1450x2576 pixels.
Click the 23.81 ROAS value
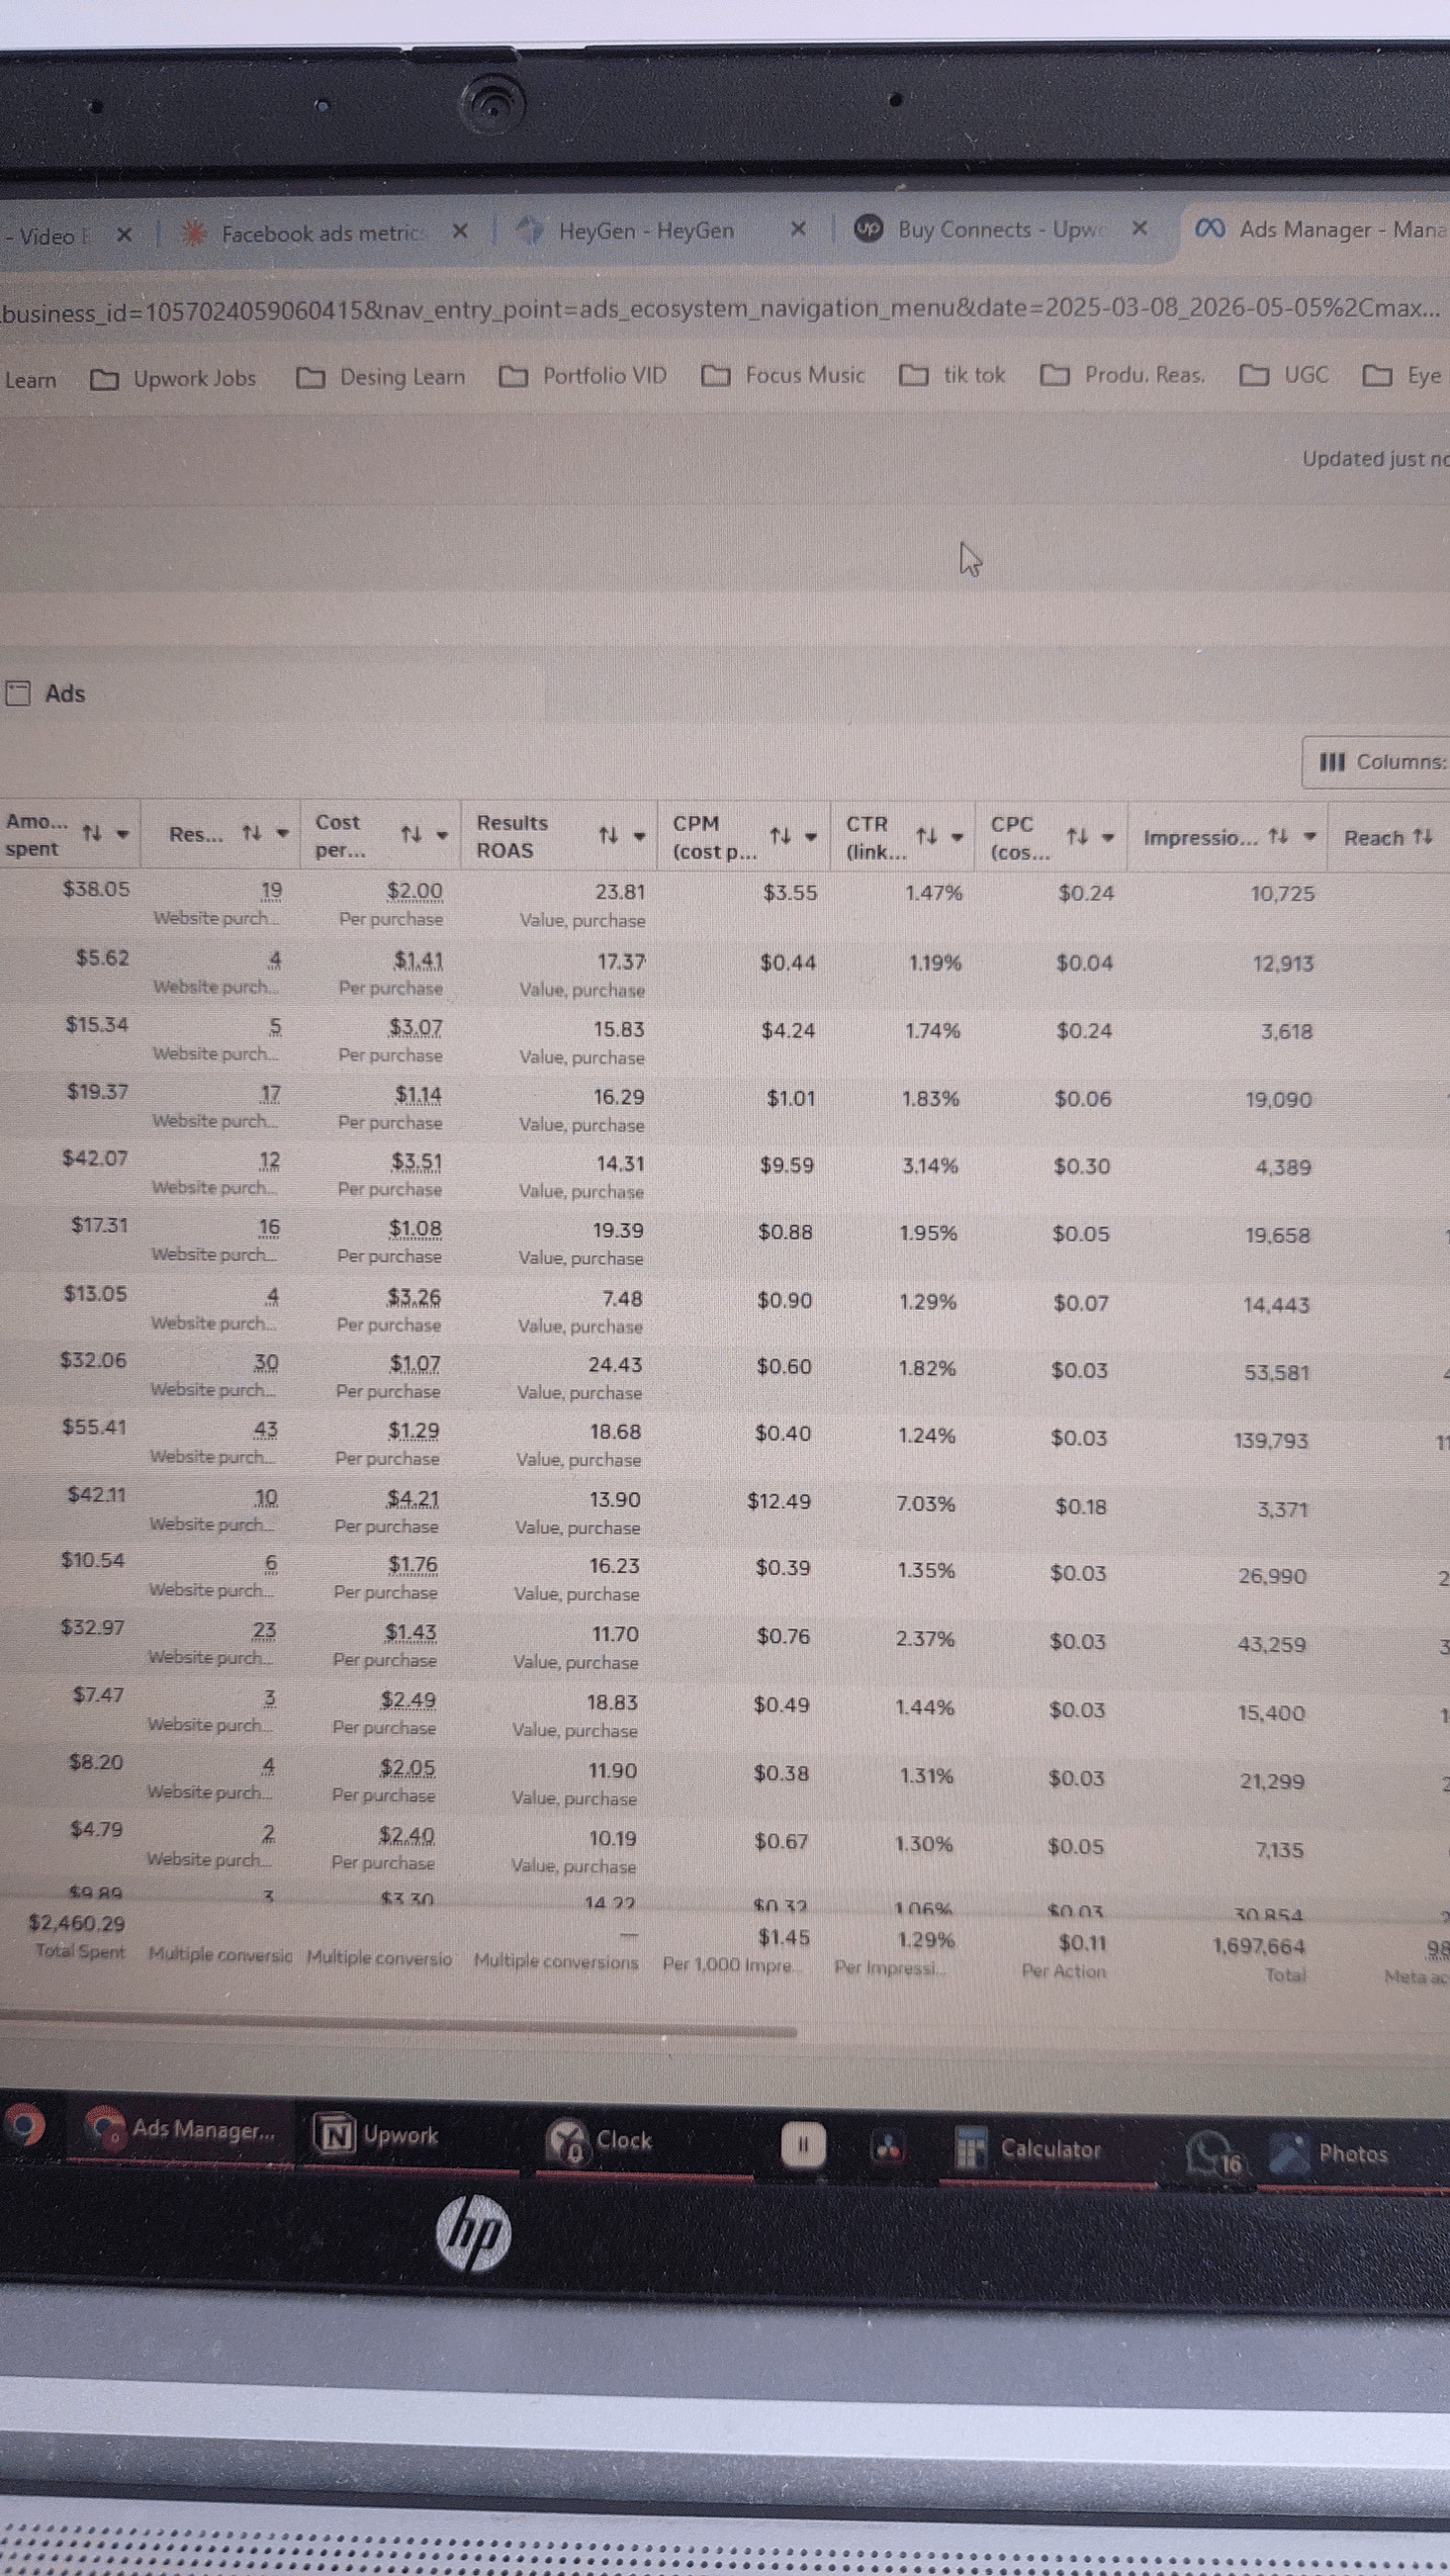coord(620,892)
